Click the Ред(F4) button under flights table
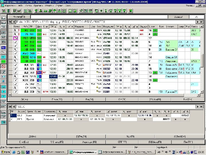Screen dimensions: 206x155 point(89,100)
